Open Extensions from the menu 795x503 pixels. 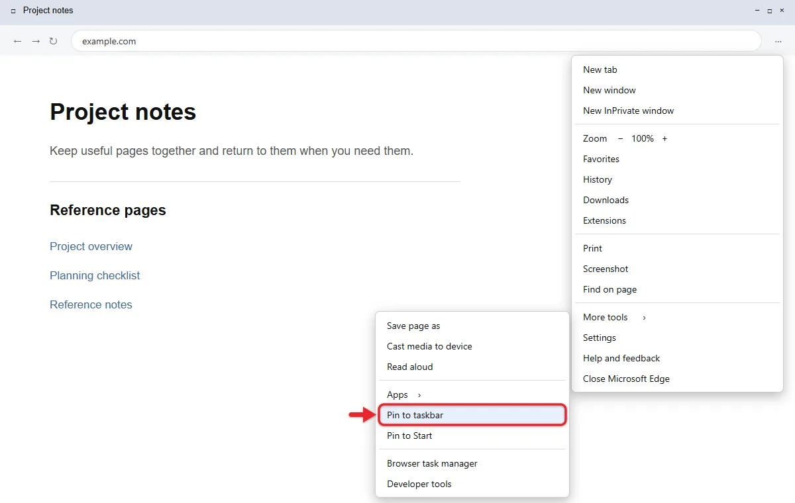click(677, 220)
